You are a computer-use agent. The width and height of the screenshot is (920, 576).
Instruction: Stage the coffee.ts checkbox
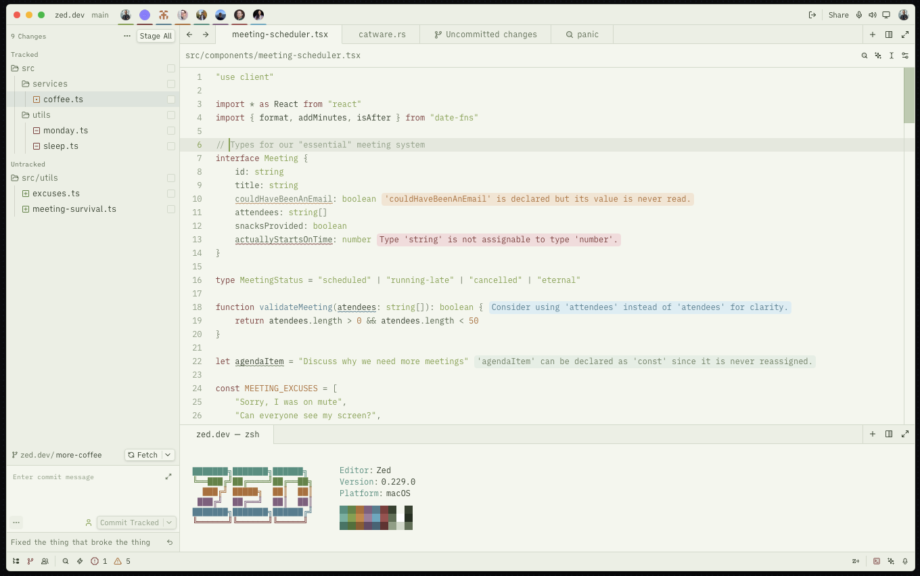[171, 99]
